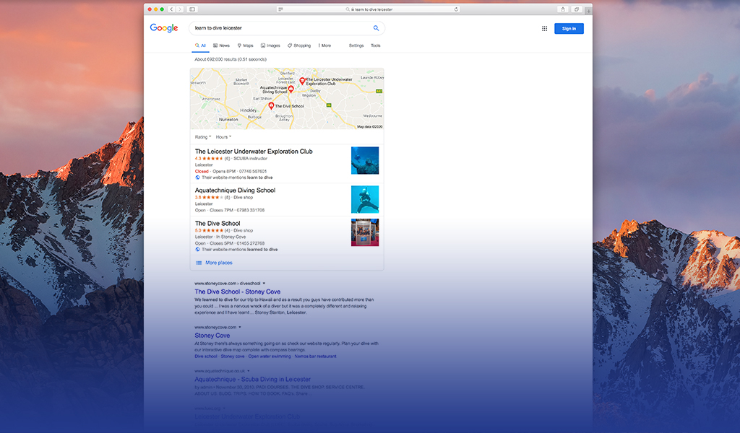Viewport: 740px width, 433px height.
Task: Click the blue search magnifier icon
Action: 376,28
